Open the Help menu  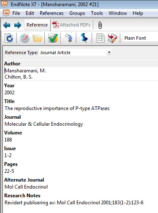[138, 13]
